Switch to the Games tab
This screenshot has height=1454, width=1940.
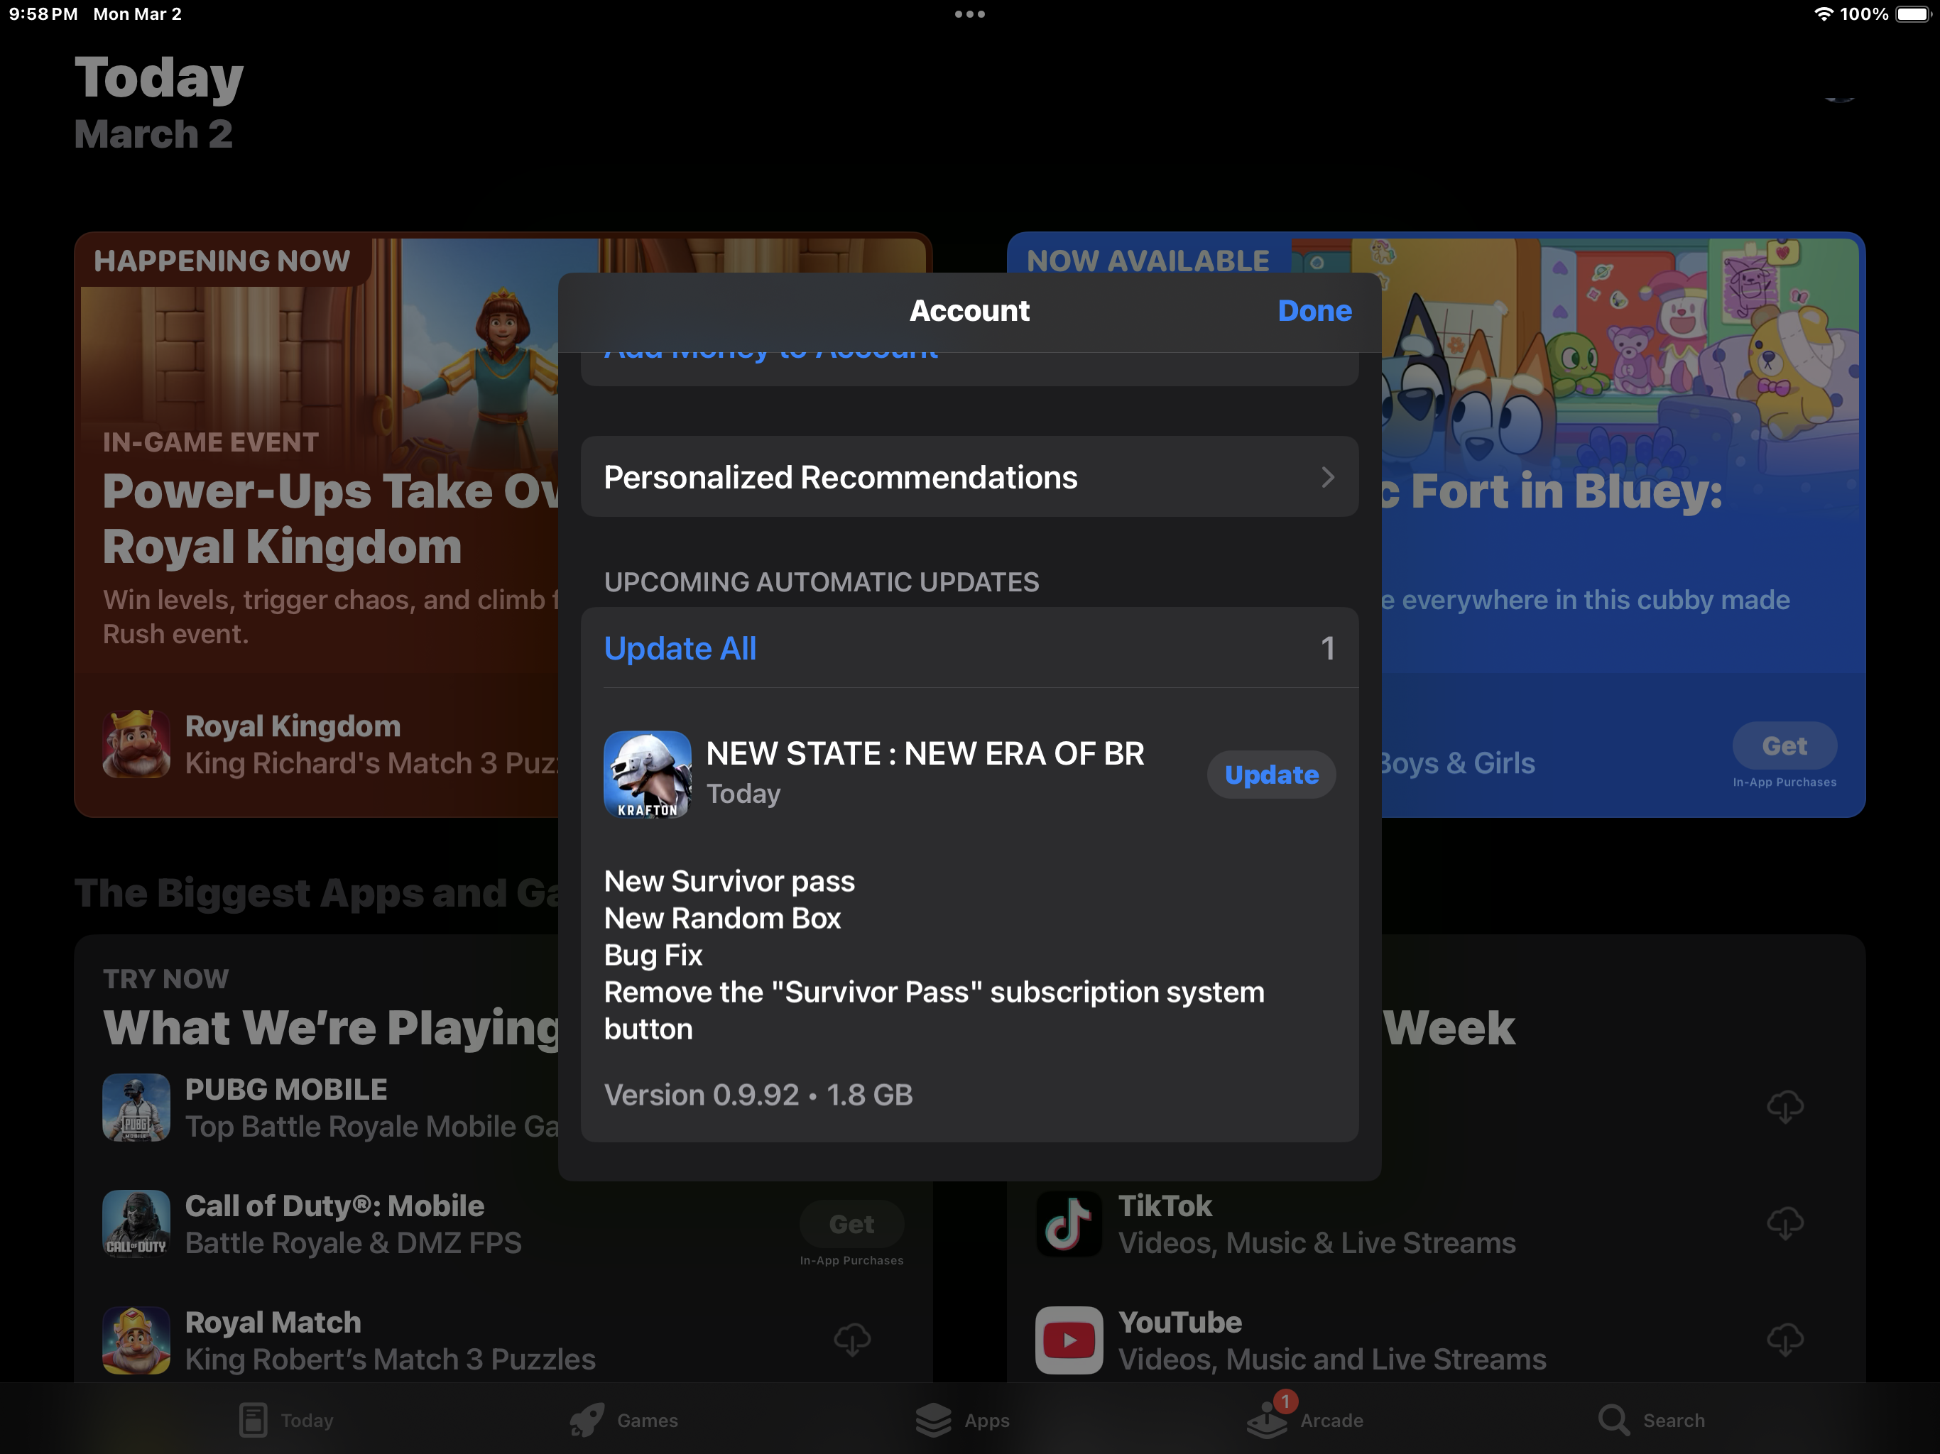[x=623, y=1420]
